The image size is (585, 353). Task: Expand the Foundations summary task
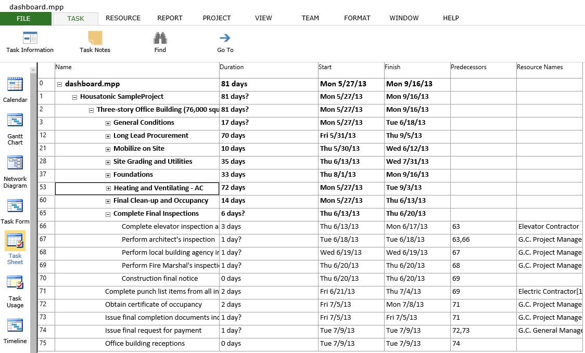(107, 175)
